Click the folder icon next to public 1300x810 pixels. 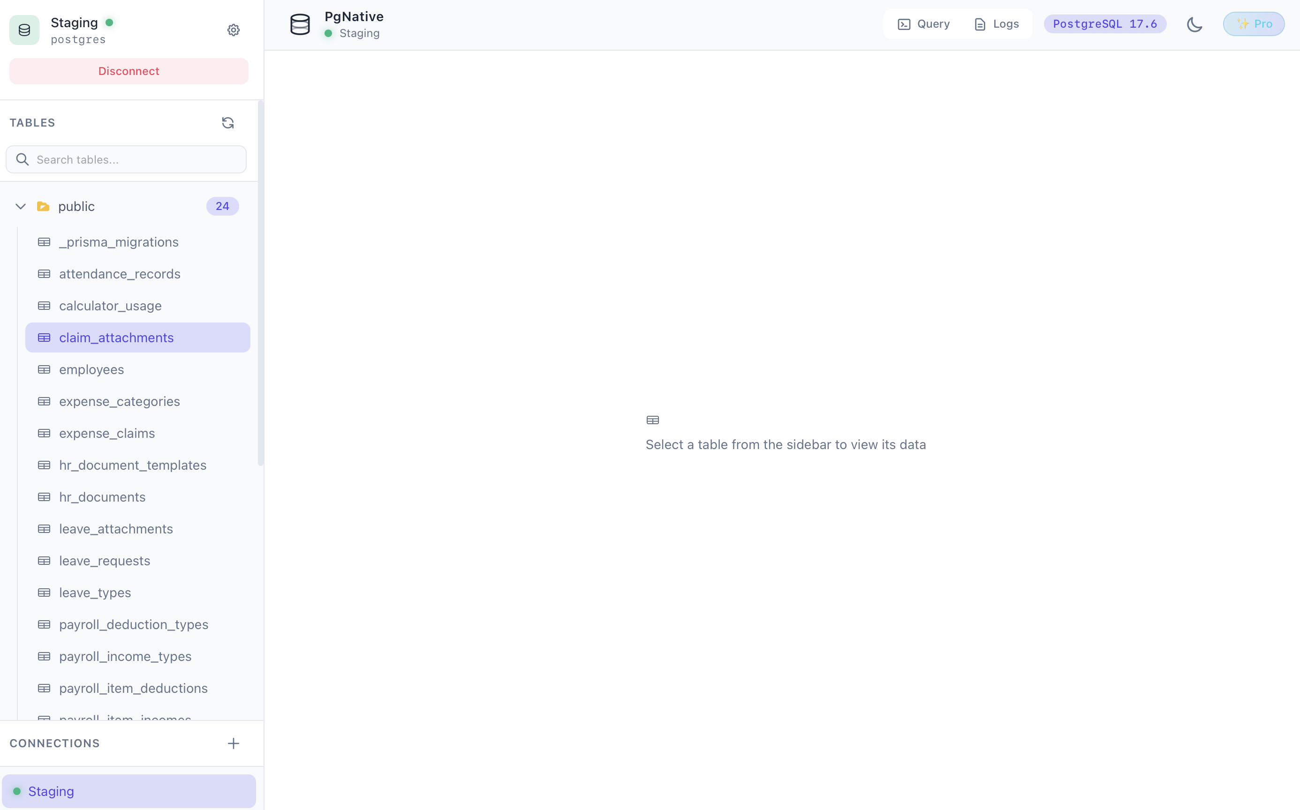click(43, 206)
